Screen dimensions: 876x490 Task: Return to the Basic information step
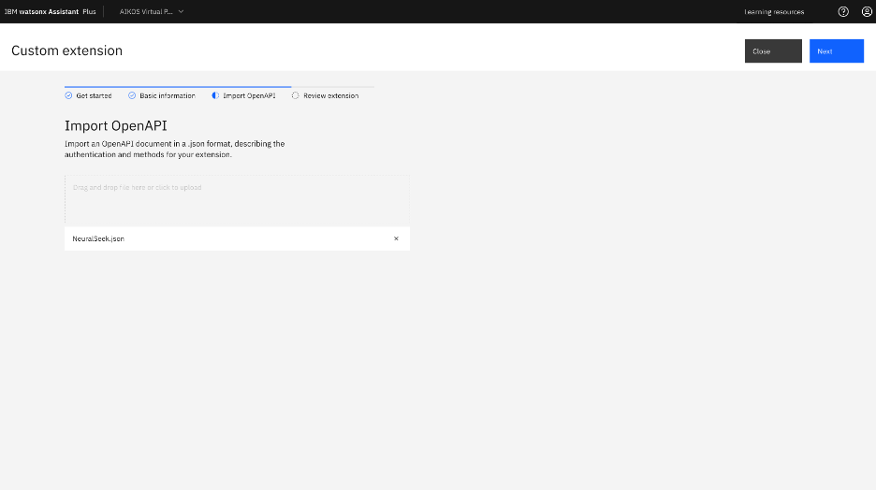[168, 95]
